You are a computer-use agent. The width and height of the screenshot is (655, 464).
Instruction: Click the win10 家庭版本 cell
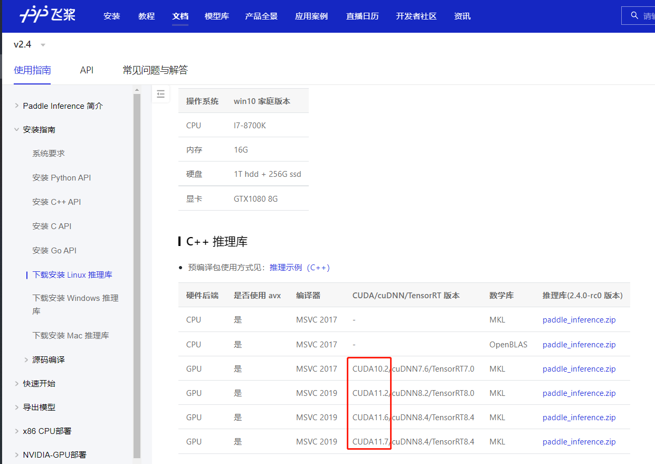click(x=262, y=101)
